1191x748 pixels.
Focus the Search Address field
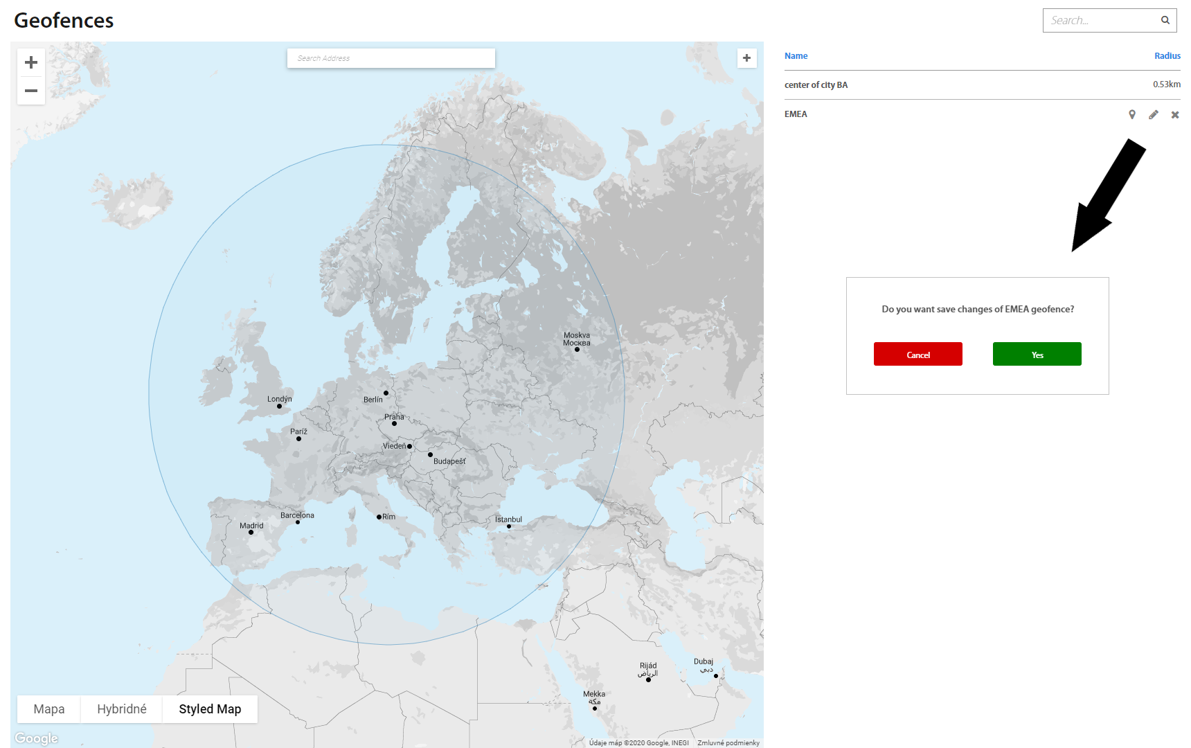click(x=391, y=58)
